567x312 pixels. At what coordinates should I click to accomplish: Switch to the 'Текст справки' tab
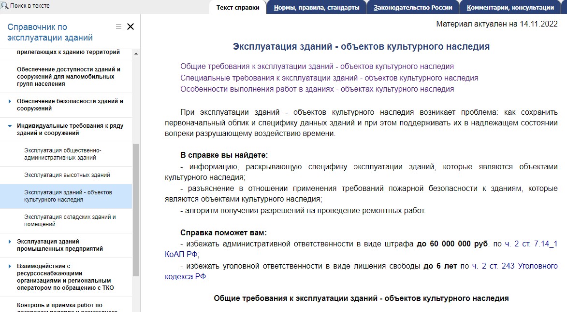pyautogui.click(x=237, y=8)
